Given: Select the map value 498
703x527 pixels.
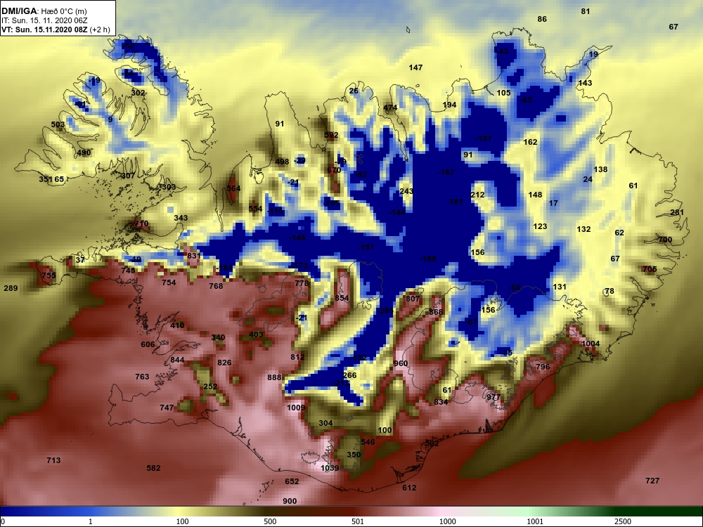Looking at the screenshot, I should 282,162.
